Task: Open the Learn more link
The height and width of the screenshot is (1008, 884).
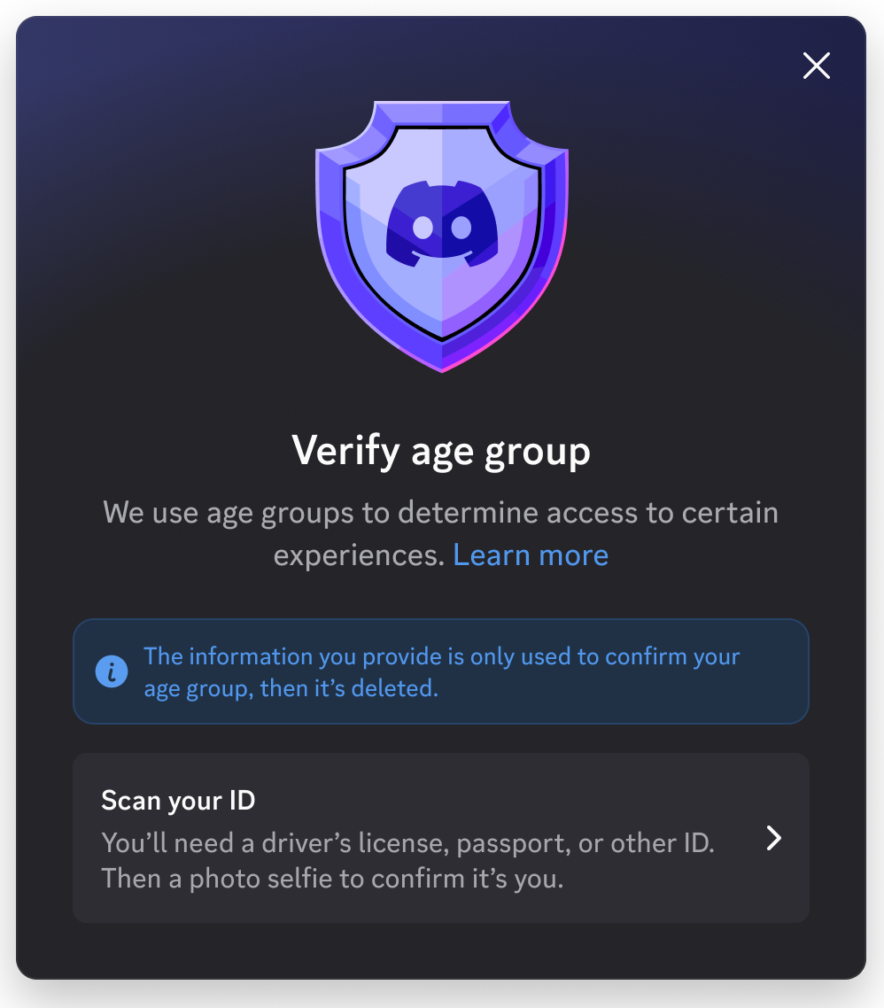Action: 531,554
